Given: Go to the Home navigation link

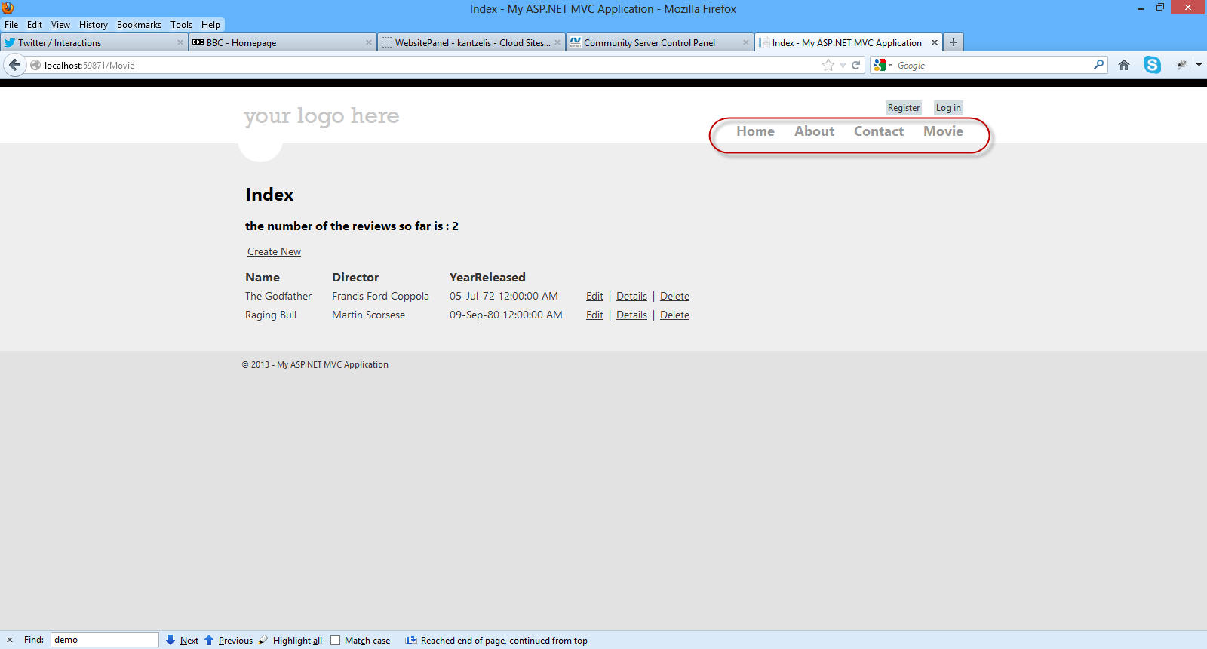Looking at the screenshot, I should (755, 131).
